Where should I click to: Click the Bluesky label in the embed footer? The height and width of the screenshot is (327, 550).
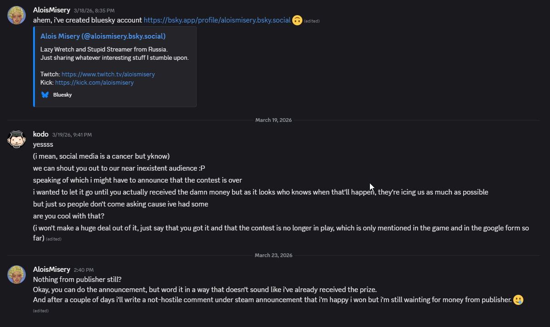[62, 95]
